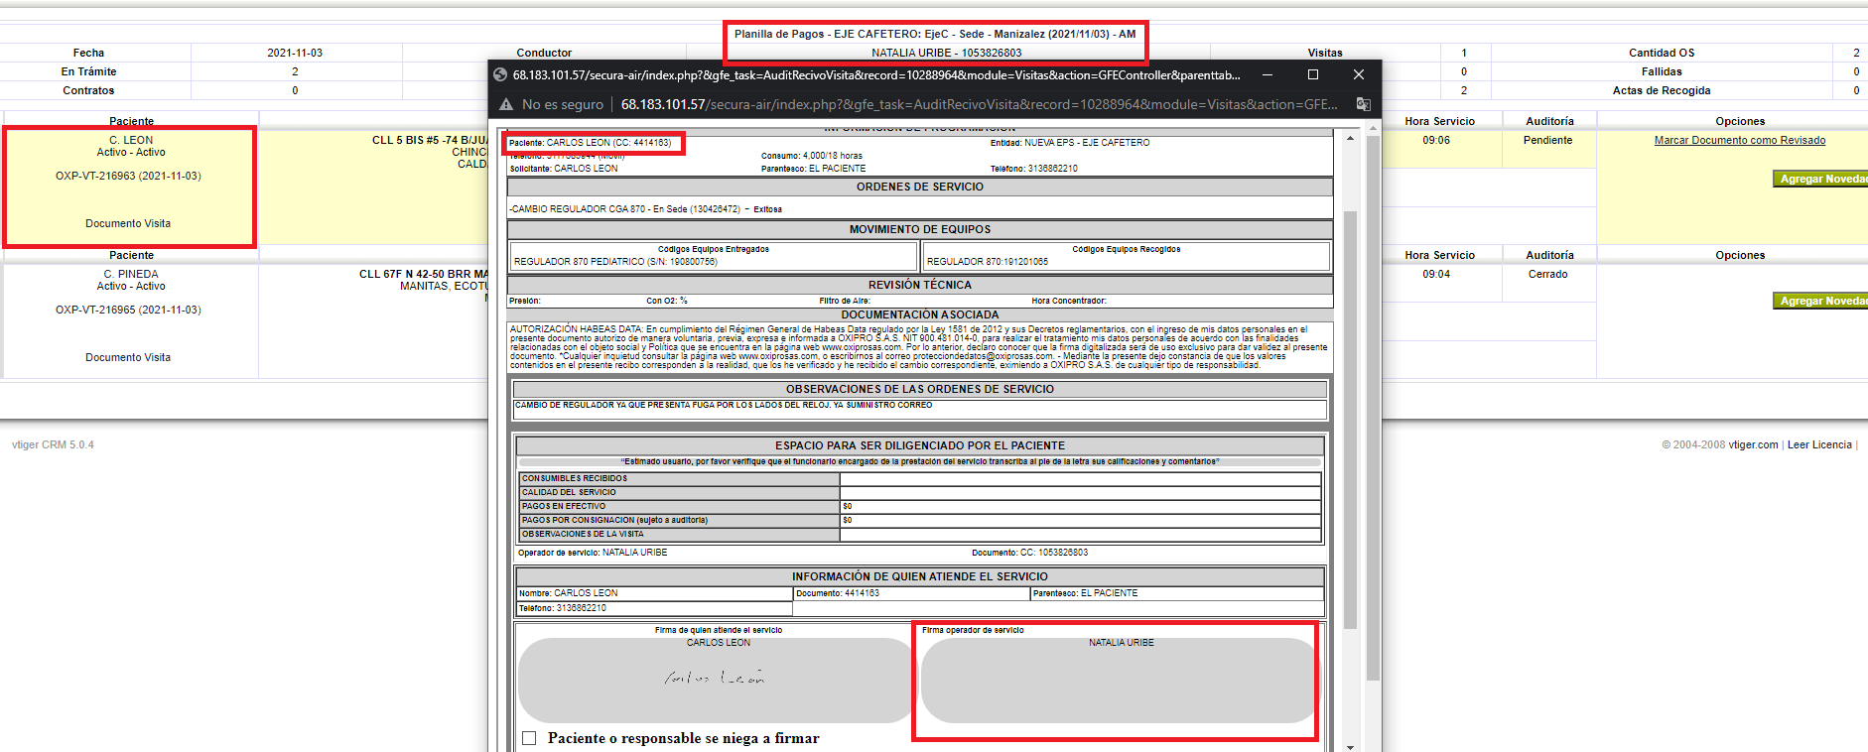Click the 'C. PINEDA' patient name
The width and height of the screenshot is (1868, 752).
tap(131, 274)
